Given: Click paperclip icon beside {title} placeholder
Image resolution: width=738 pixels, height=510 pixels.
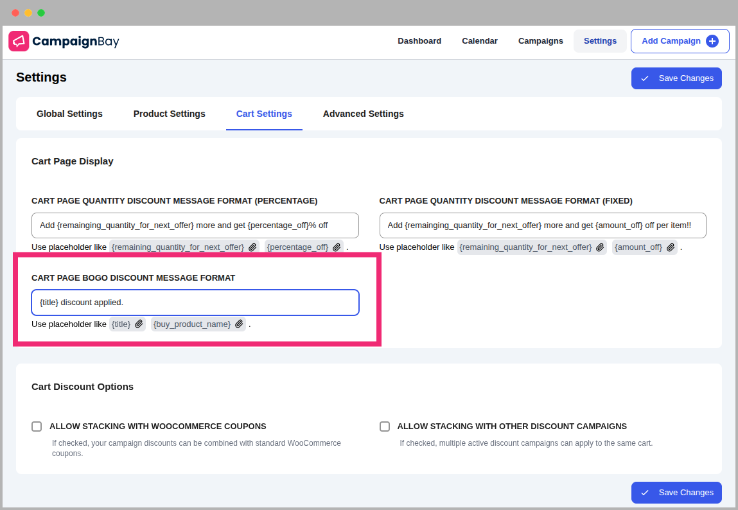Looking at the screenshot, I should pyautogui.click(x=139, y=324).
